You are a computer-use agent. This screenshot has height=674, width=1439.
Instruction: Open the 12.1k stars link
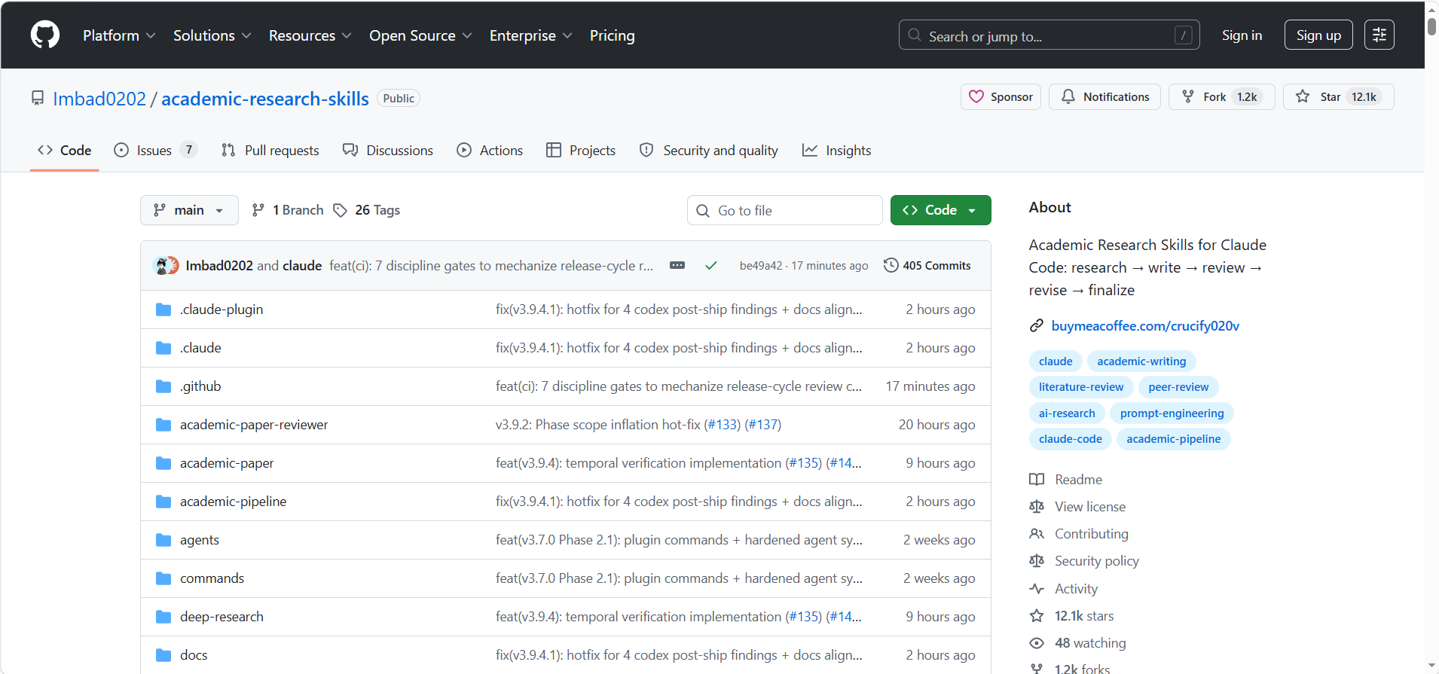coord(1071,616)
